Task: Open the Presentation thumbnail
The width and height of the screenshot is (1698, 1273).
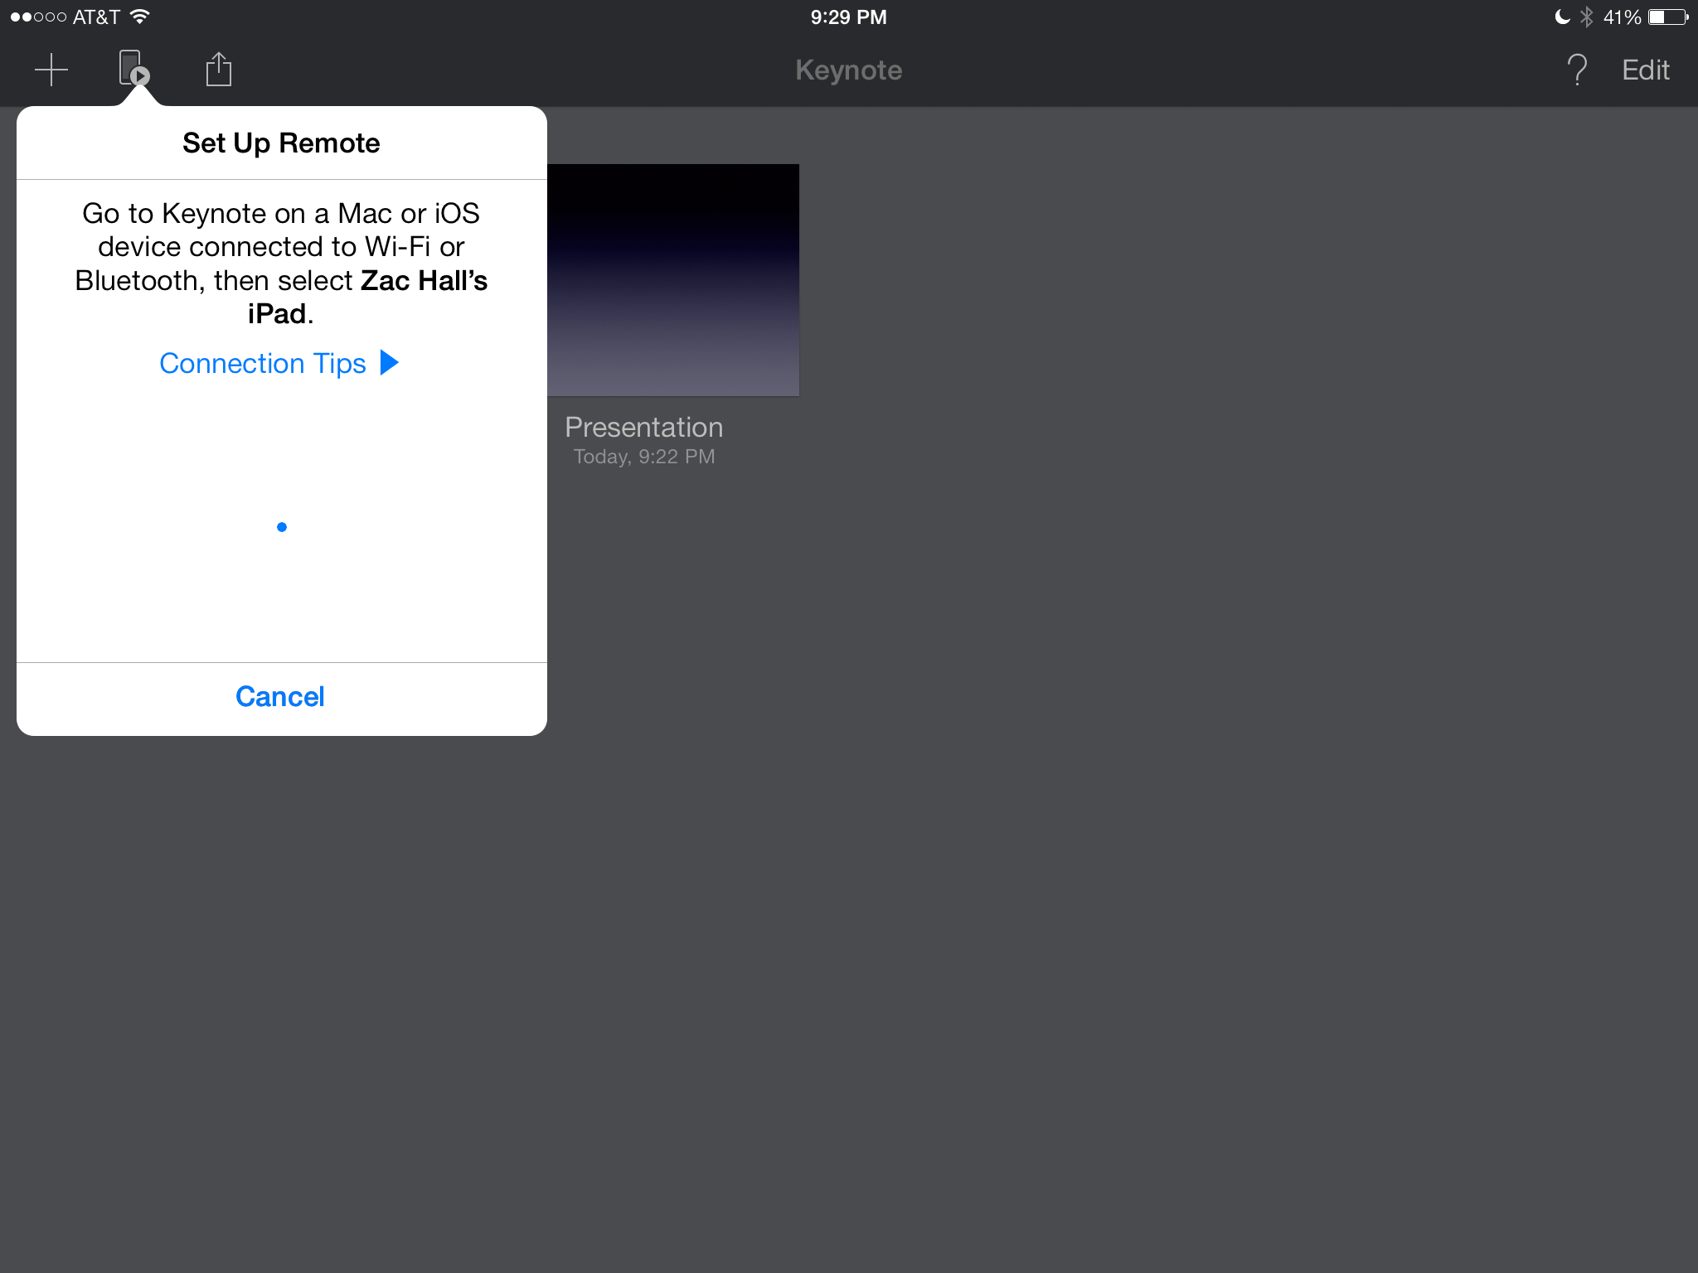Action: tap(673, 280)
